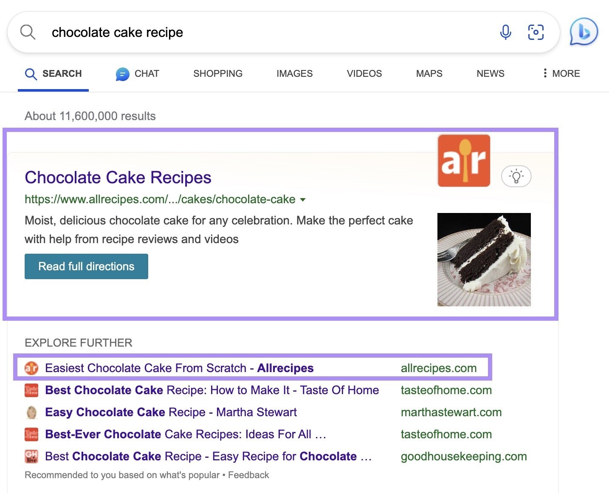Select the MAPS tab
The image size is (609, 493).
tap(429, 73)
